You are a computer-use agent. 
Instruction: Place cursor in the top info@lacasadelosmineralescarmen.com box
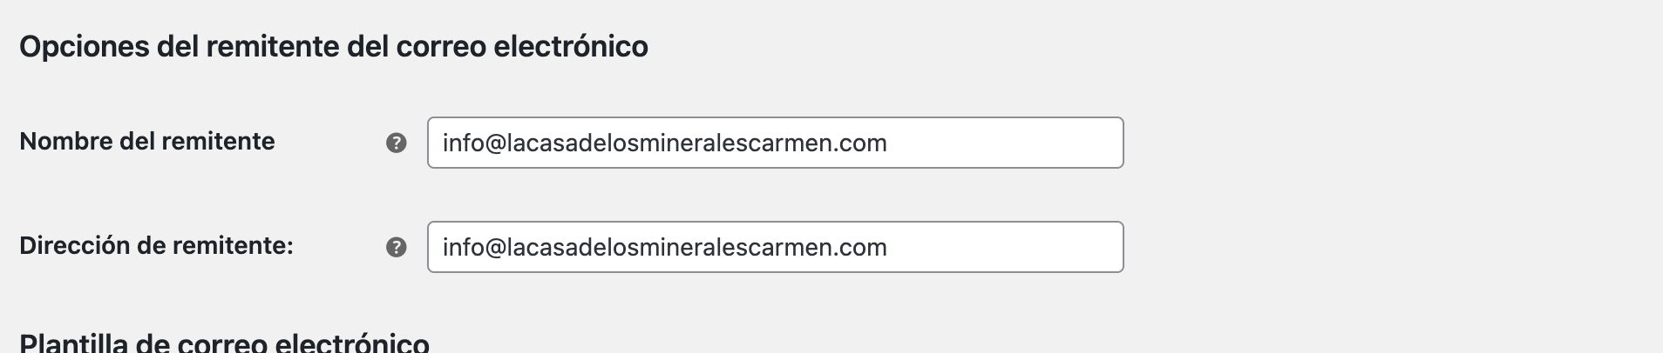(775, 143)
